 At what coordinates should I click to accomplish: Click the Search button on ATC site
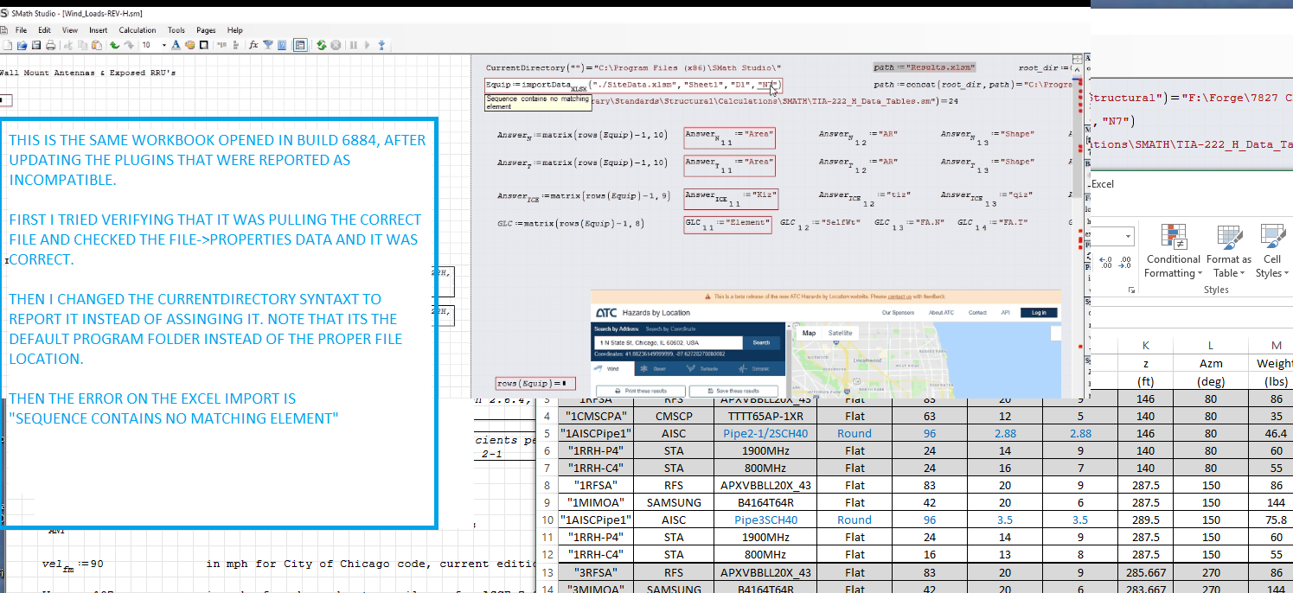tap(760, 342)
